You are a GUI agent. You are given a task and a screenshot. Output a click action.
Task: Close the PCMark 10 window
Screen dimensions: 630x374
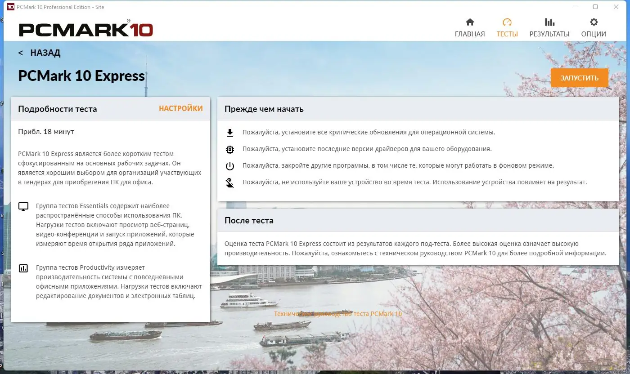[x=616, y=7]
